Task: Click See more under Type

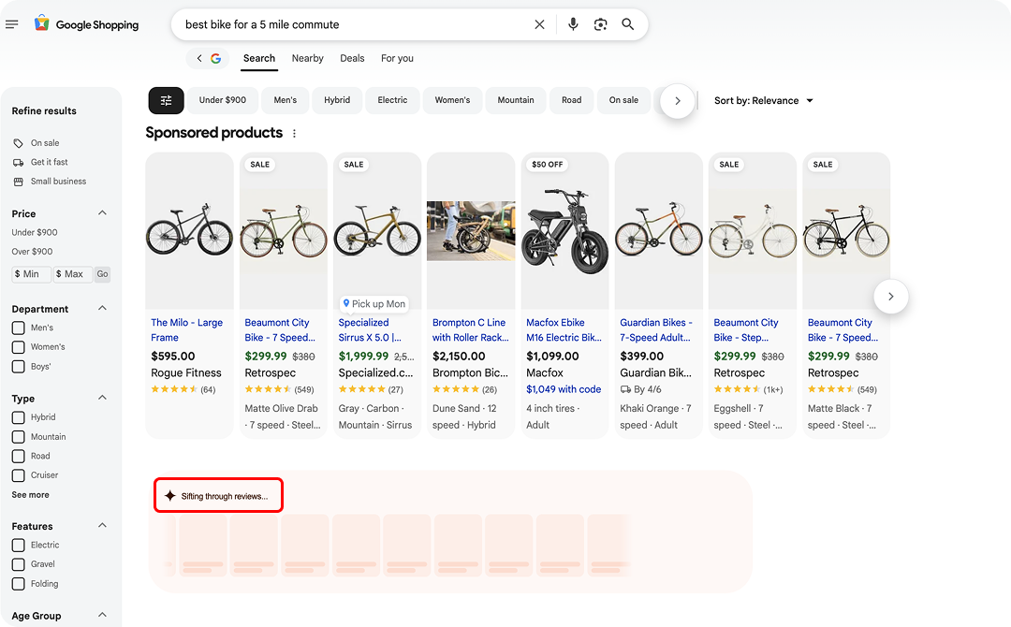Action: [x=30, y=495]
